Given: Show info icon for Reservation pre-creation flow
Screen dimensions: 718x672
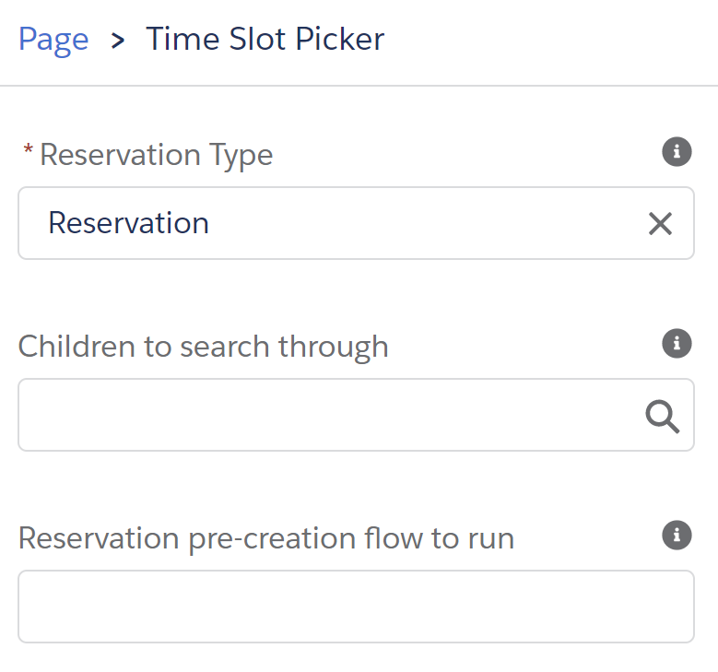Looking at the screenshot, I should (x=677, y=536).
